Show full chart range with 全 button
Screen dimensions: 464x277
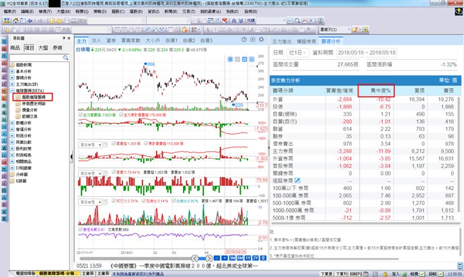pos(263,258)
